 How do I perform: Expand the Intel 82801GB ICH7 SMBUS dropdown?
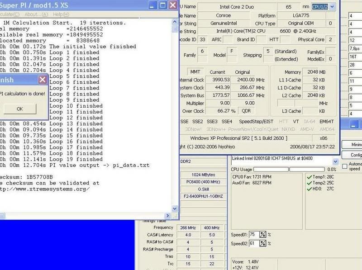coord(335,161)
